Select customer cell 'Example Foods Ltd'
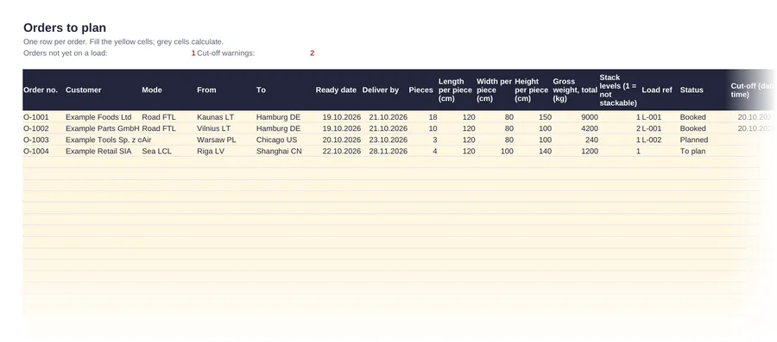 pos(98,117)
